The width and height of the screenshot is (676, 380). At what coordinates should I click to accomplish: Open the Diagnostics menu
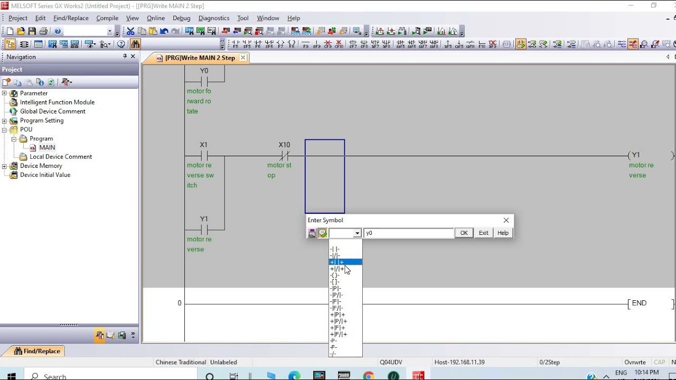pyautogui.click(x=214, y=18)
